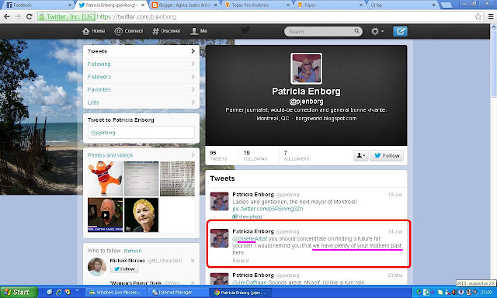Open a new browser tab
Screen dimensions: 497x298
[x=447, y=5]
